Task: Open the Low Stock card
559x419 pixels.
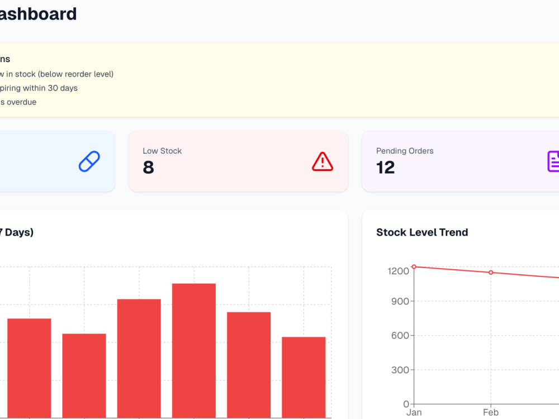Action: [238, 161]
